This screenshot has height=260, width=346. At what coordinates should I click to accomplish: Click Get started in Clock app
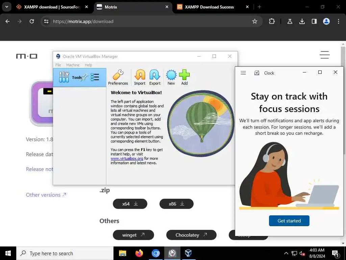click(x=289, y=221)
